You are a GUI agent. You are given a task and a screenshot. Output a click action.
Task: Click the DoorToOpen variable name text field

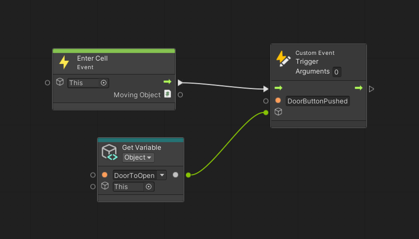(135, 175)
